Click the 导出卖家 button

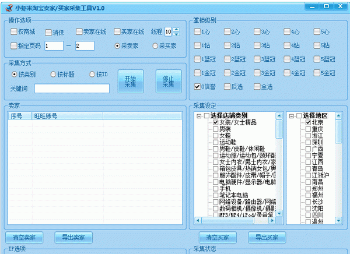pos(74,237)
